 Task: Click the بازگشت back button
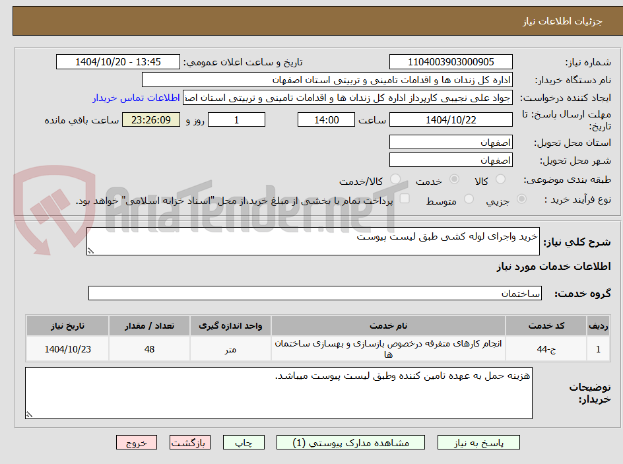tap(190, 442)
